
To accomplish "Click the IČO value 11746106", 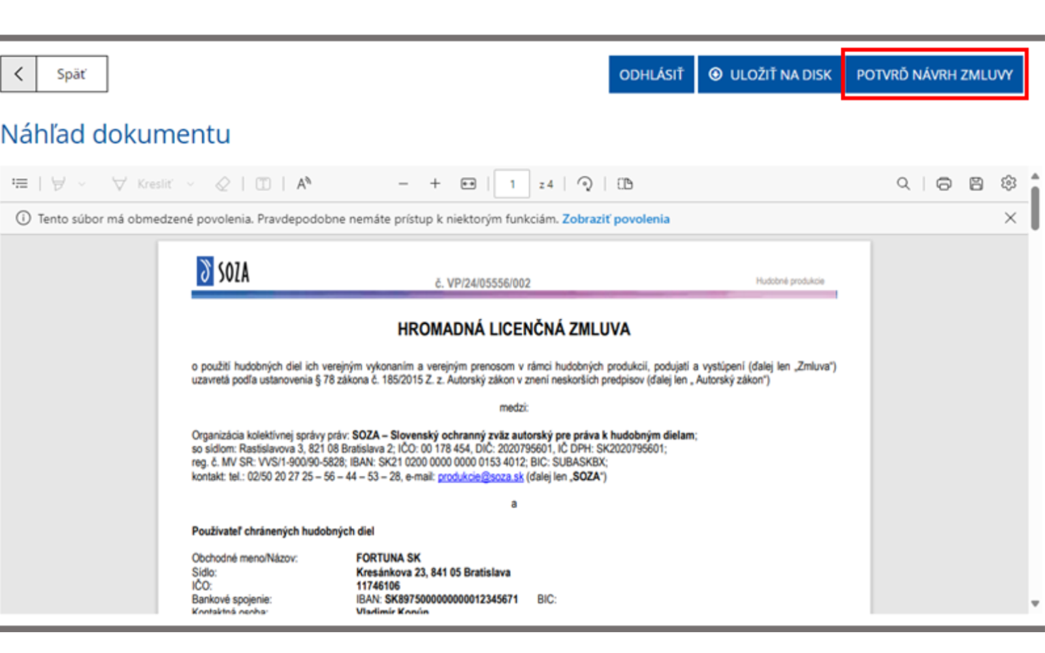I will 378,586.
